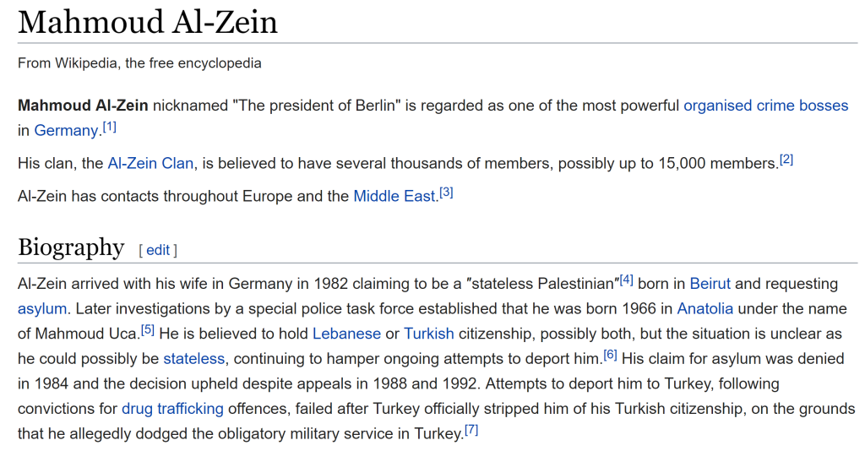View footnote 6 after deport him
This screenshot has width=865, height=451.
pyautogui.click(x=610, y=355)
